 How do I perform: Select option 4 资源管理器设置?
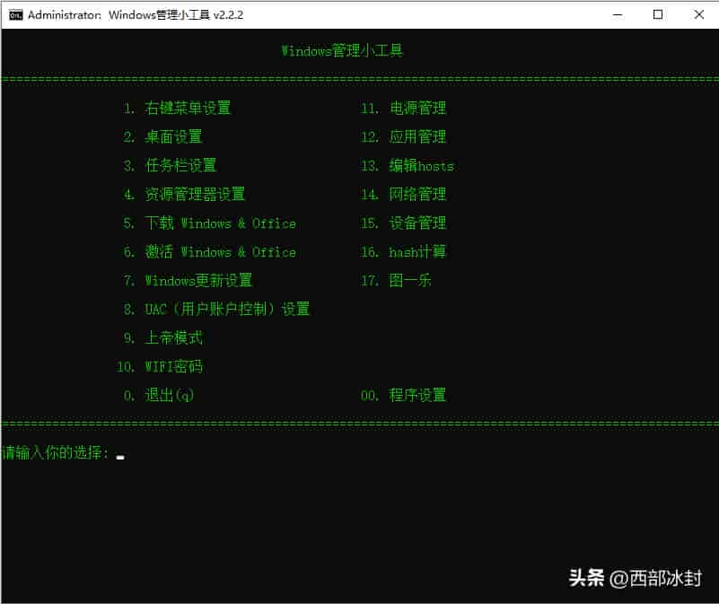tap(184, 195)
